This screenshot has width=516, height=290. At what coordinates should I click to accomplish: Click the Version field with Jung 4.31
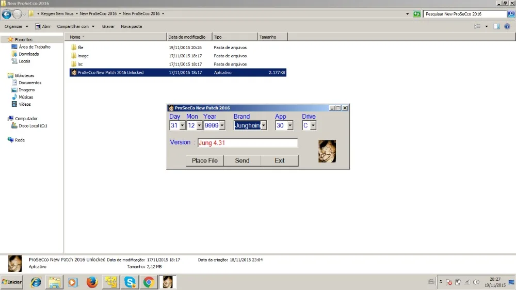[x=248, y=143]
